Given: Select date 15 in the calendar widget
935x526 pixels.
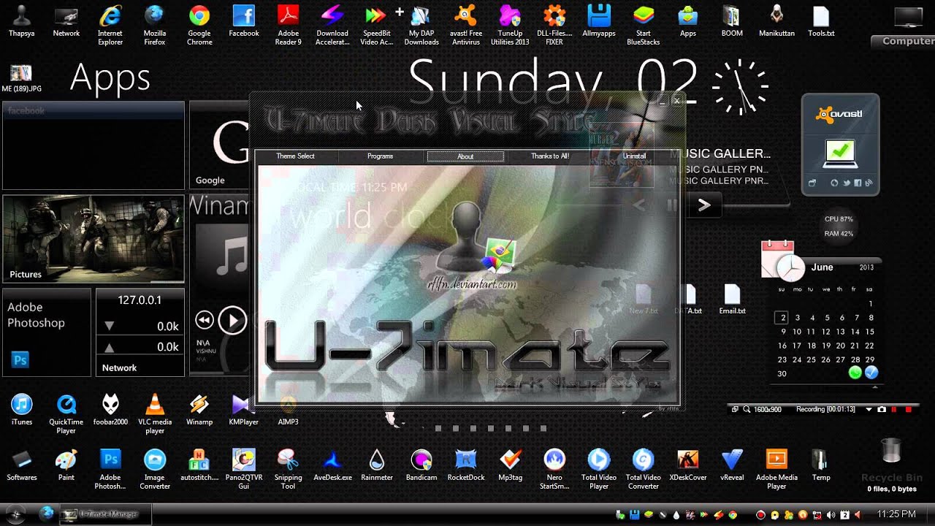Looking at the screenshot, I should click(870, 332).
